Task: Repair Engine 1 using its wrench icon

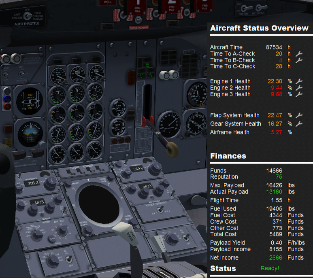Action: click(x=299, y=81)
